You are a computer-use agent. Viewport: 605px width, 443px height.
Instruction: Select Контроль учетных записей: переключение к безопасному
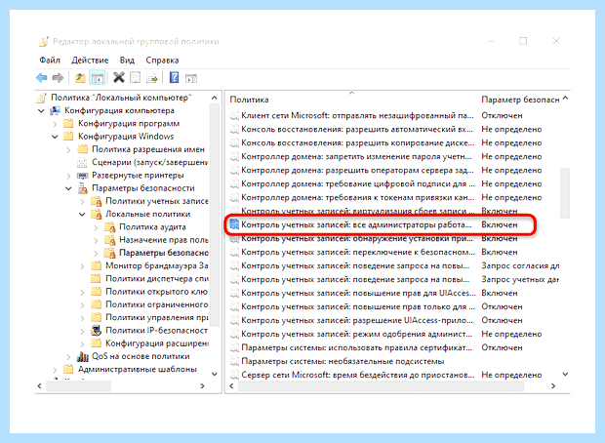(358, 253)
